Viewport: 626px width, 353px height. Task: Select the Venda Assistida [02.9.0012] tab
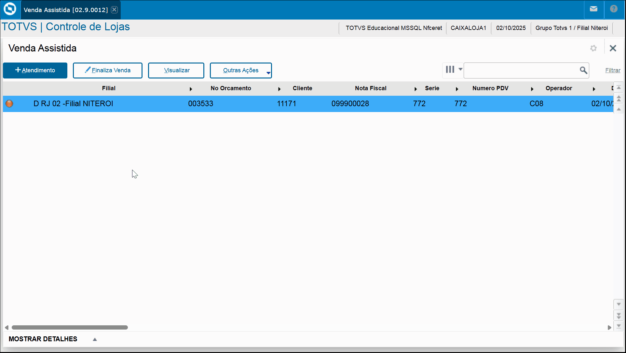65,10
